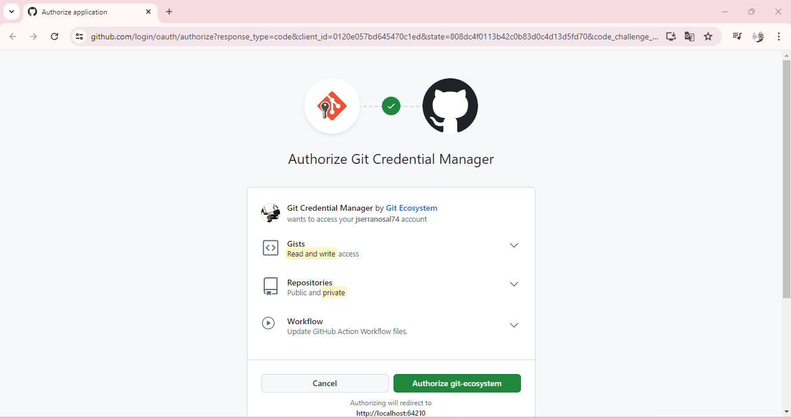Minimize the Chrome window
The height and width of the screenshot is (418, 791).
pos(725,12)
